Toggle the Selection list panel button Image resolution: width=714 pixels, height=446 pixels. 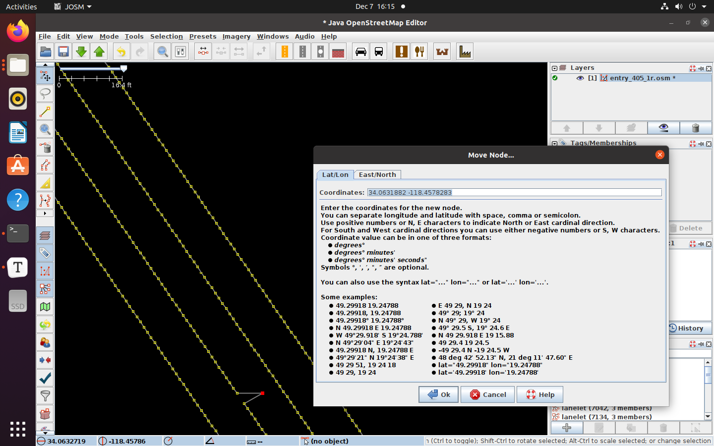[x=45, y=271]
